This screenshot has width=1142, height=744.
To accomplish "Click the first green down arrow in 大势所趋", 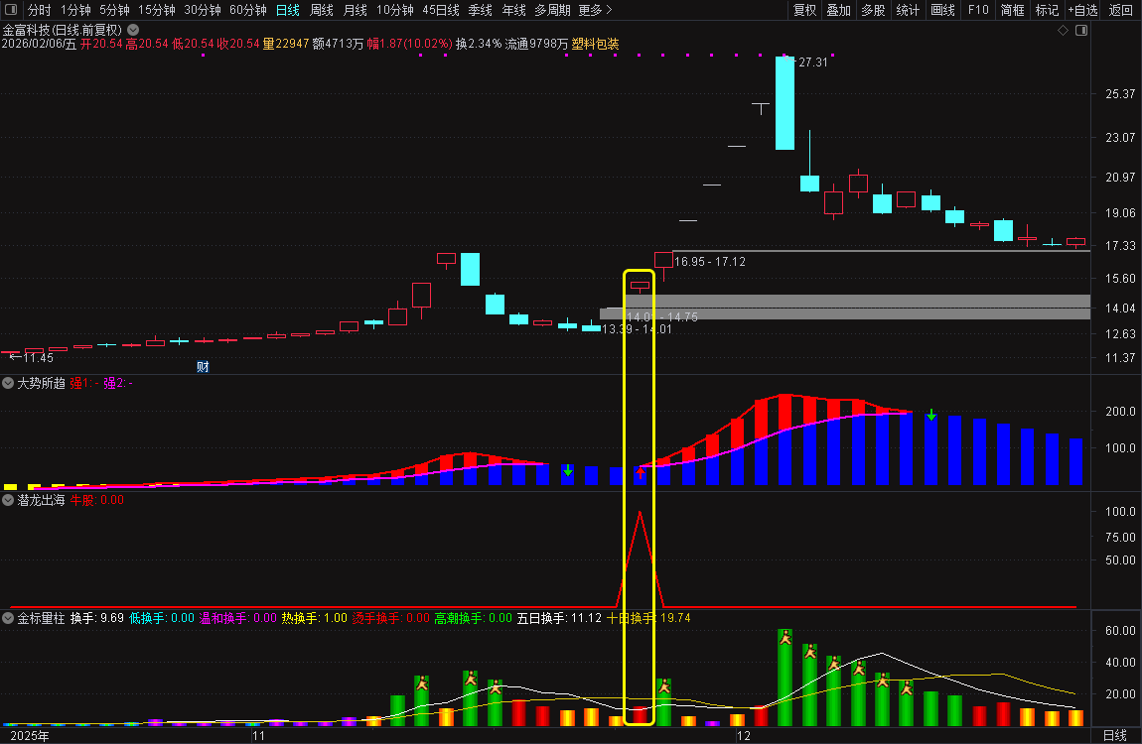I will pyautogui.click(x=568, y=470).
